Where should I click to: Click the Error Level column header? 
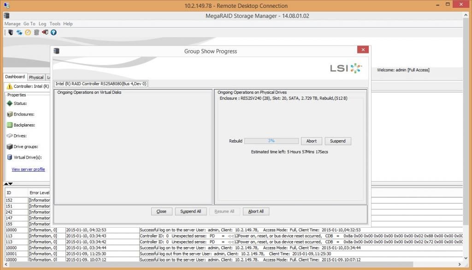(x=39, y=193)
